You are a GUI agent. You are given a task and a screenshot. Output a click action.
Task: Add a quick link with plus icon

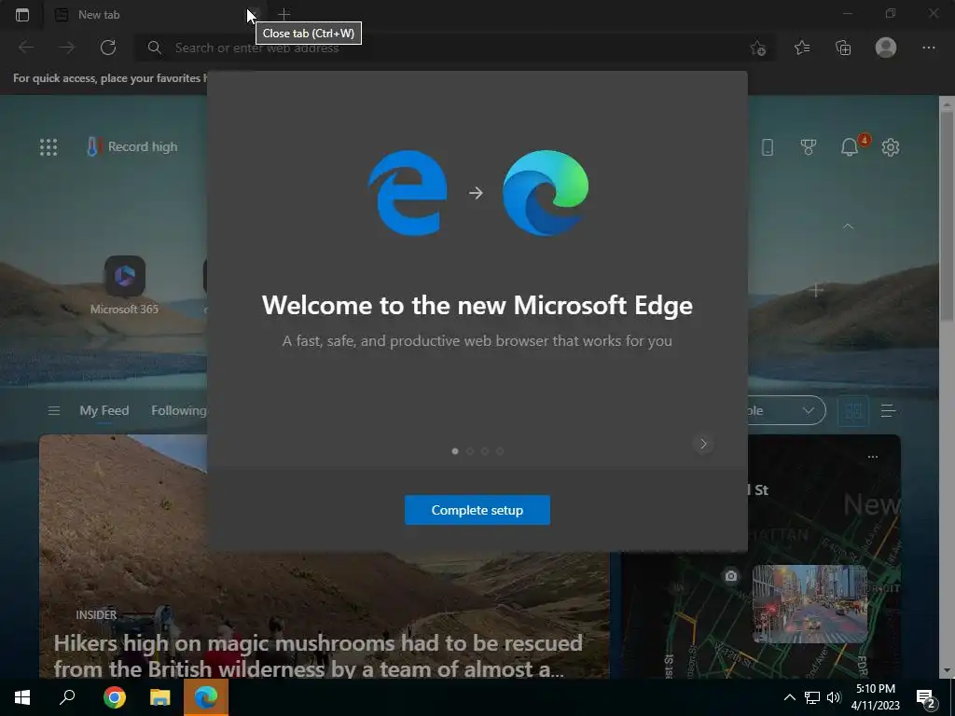coord(816,290)
